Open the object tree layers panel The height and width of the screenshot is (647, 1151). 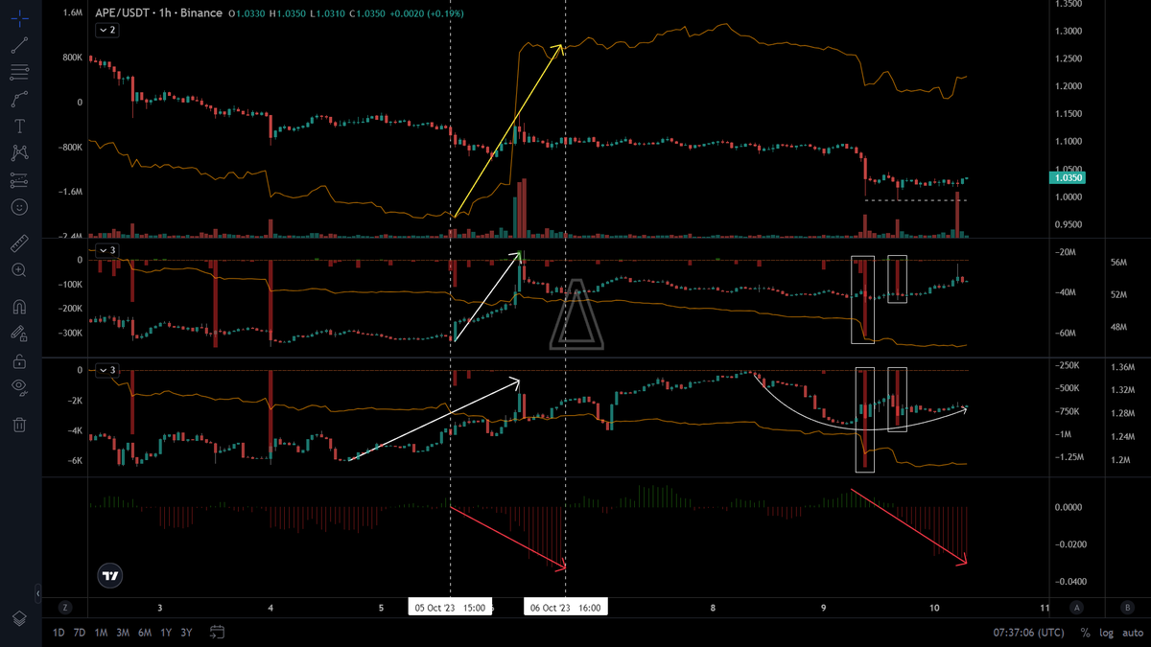point(19,619)
